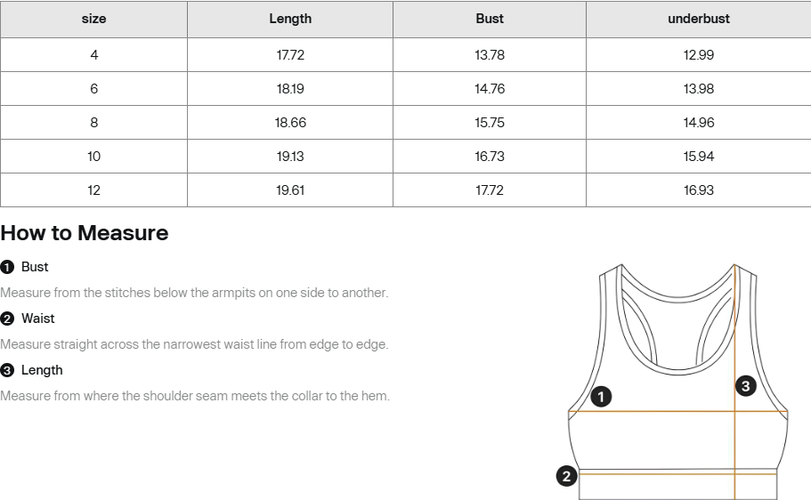Image resolution: width=811 pixels, height=500 pixels.
Task: Click the numbered bullet icon beside Bust heading
Action: coord(7,267)
